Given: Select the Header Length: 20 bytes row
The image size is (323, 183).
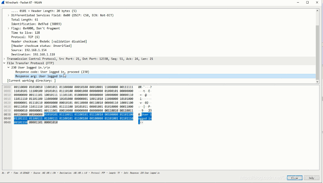Looking at the screenshot, I should click(x=44, y=11).
